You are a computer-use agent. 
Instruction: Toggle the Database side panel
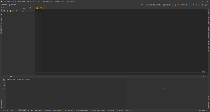click(x=209, y=22)
